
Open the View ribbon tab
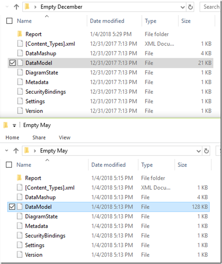(64, 137)
